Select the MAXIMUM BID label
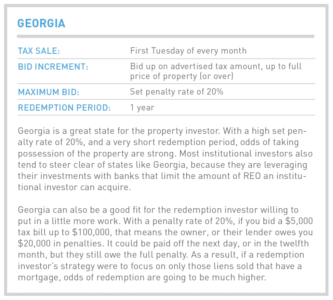Screen dimensions: 333x300 49,92
